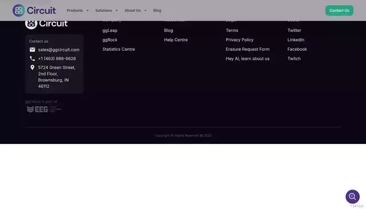Expand the Products dropdown arrow
Screen dimensions: 366x209
click(87, 10)
